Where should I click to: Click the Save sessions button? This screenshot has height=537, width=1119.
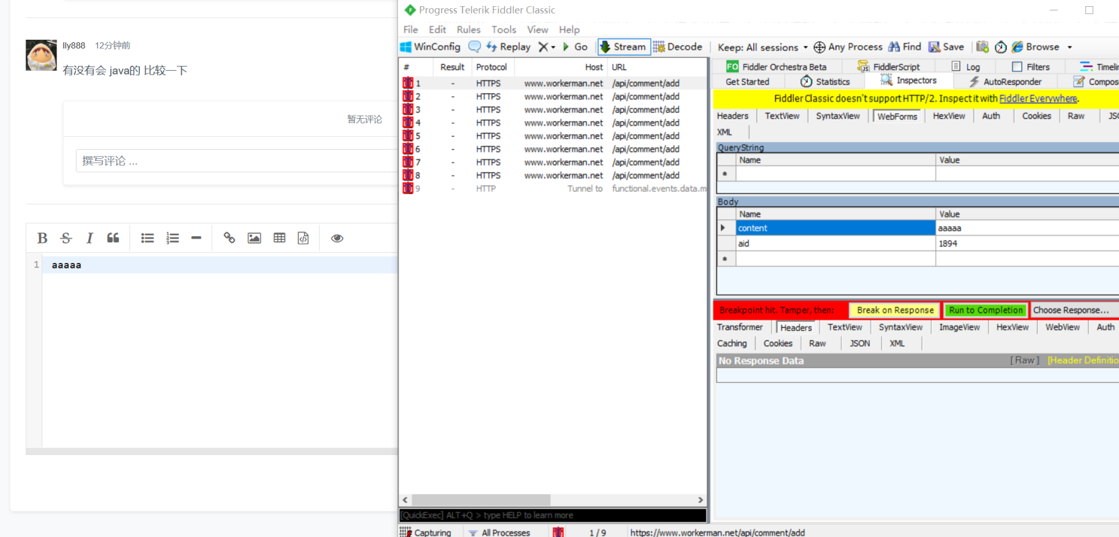pyautogui.click(x=946, y=47)
